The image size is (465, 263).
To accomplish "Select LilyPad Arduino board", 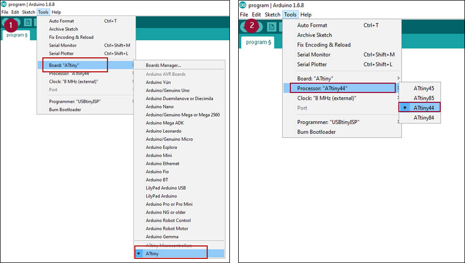I will tap(179, 196).
